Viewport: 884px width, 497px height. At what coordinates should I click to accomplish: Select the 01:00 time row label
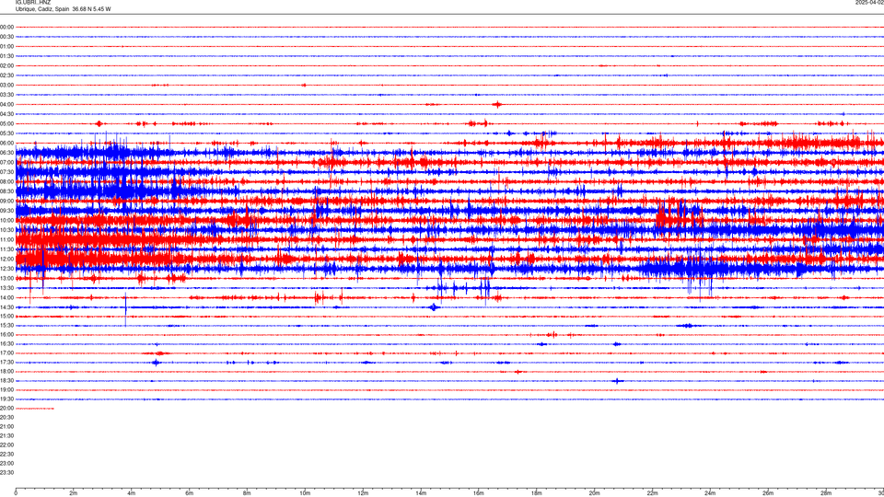click(6, 46)
